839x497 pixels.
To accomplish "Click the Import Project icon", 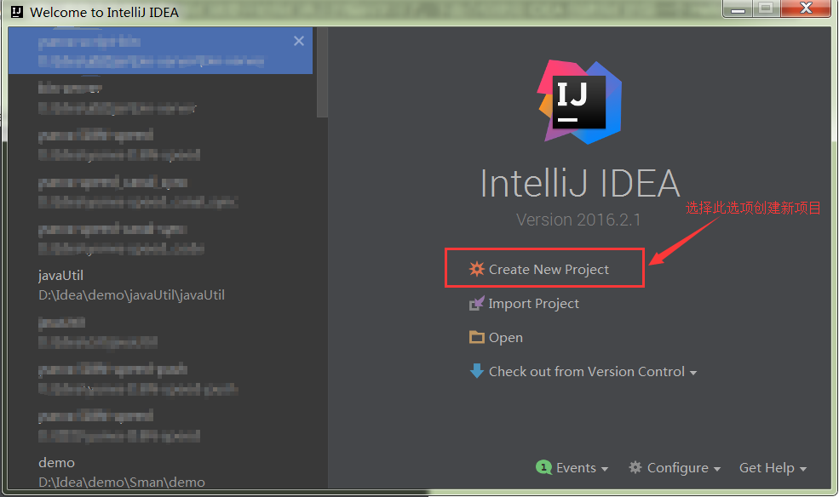I will point(477,304).
